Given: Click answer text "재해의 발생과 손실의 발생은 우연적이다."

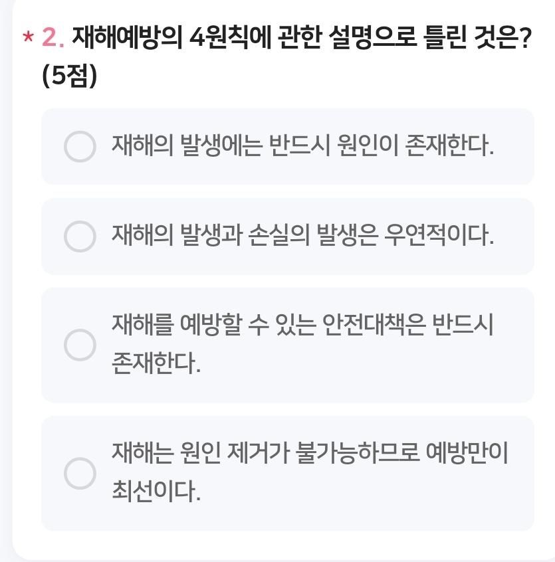Looking at the screenshot, I should point(302,236).
